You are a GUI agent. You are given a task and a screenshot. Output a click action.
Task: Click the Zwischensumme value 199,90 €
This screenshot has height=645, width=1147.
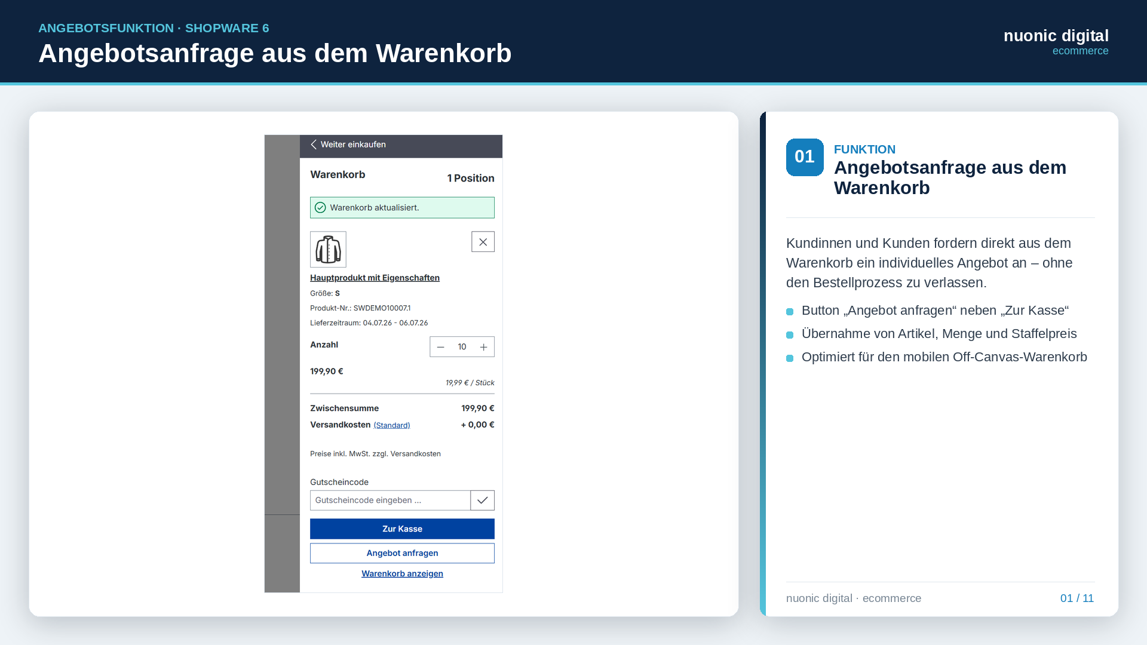[478, 408]
